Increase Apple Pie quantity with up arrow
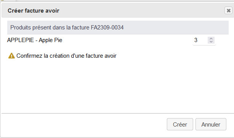Screen dimensions: 234x138 tap(211, 39)
